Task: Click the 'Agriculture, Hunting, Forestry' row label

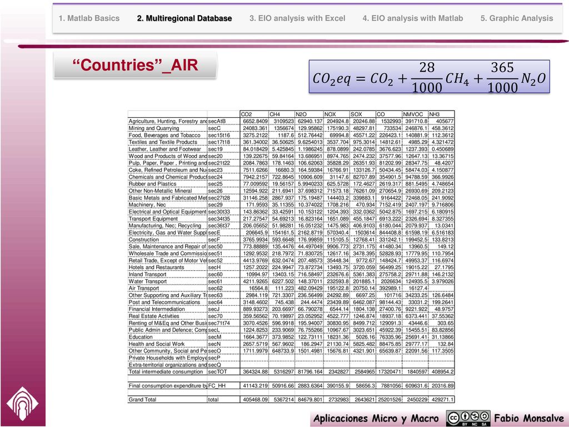Action: tap(168, 121)
